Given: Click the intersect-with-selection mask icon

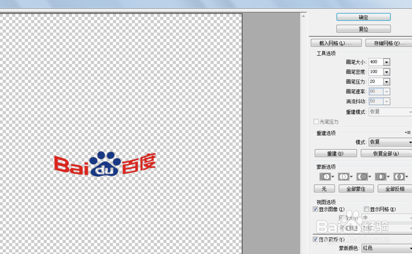Looking at the screenshot, I should coord(380,176).
